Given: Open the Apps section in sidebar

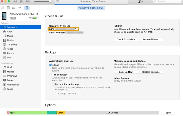Looking at the screenshot, I should [x=9, y=32].
